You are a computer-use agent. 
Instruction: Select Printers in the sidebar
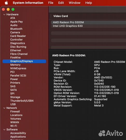(15, 83)
